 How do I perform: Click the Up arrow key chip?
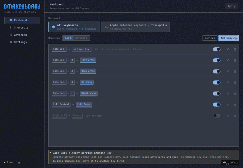click(x=87, y=82)
